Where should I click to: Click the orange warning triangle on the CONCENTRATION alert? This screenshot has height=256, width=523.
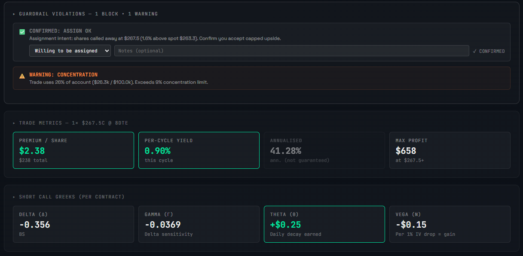click(x=22, y=76)
